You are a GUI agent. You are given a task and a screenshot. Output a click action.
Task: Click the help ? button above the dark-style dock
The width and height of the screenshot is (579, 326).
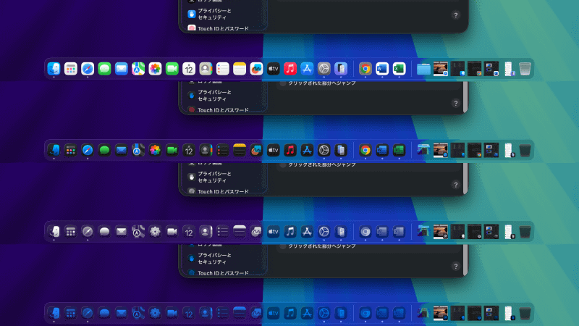[456, 103]
